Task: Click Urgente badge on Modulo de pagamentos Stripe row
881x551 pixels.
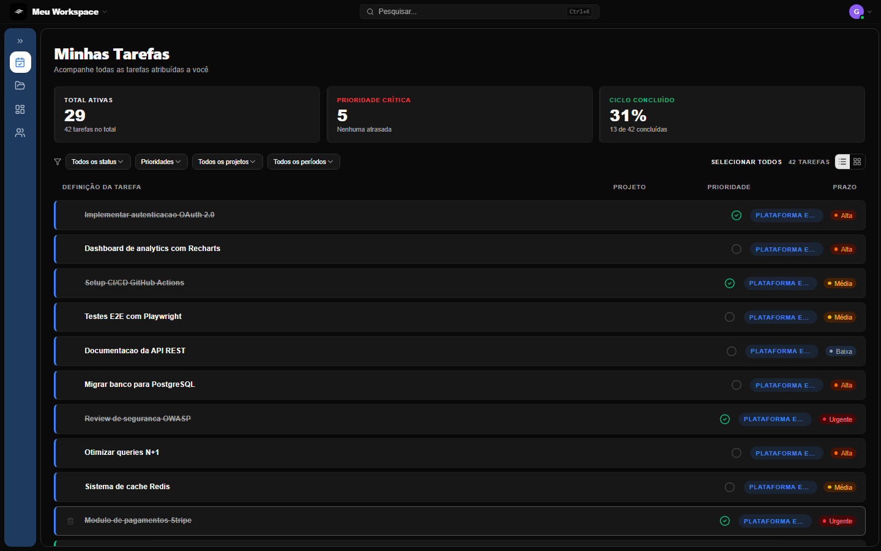Action: point(838,521)
